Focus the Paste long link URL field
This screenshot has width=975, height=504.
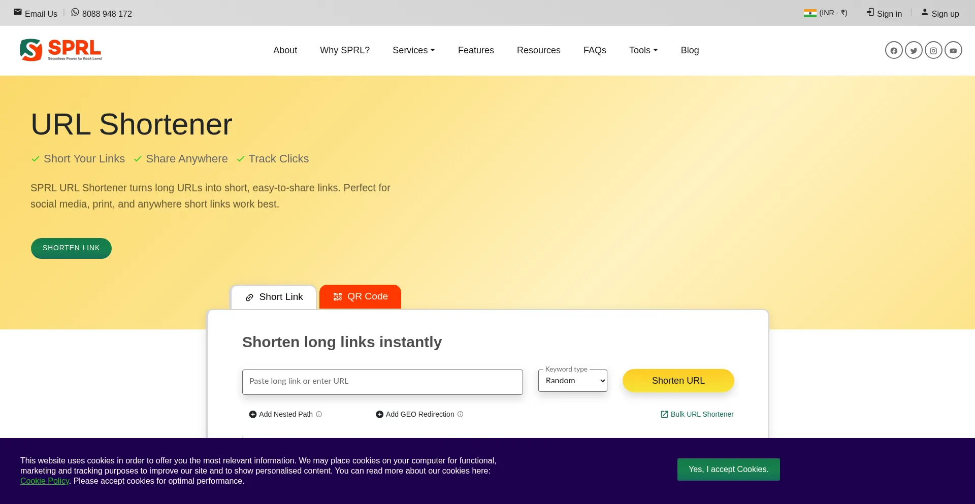click(x=382, y=382)
